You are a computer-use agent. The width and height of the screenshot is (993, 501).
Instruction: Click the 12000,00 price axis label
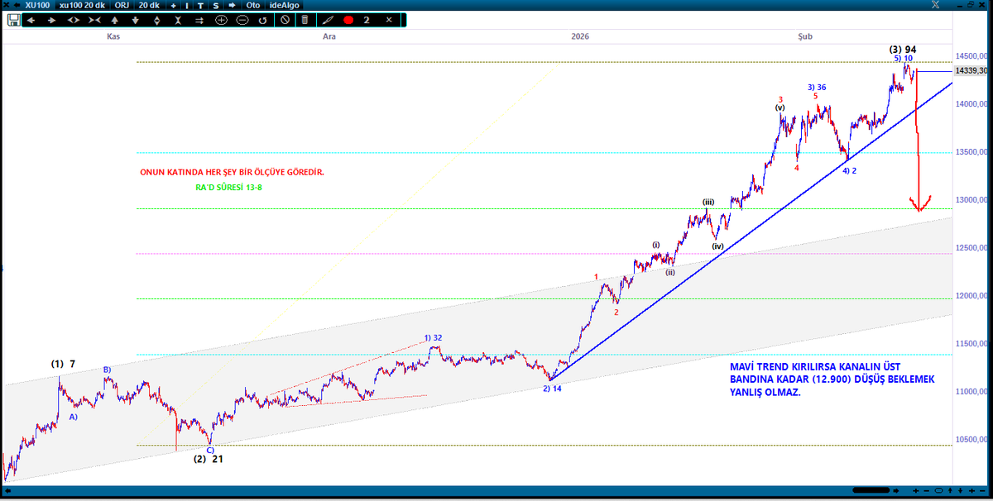972,296
